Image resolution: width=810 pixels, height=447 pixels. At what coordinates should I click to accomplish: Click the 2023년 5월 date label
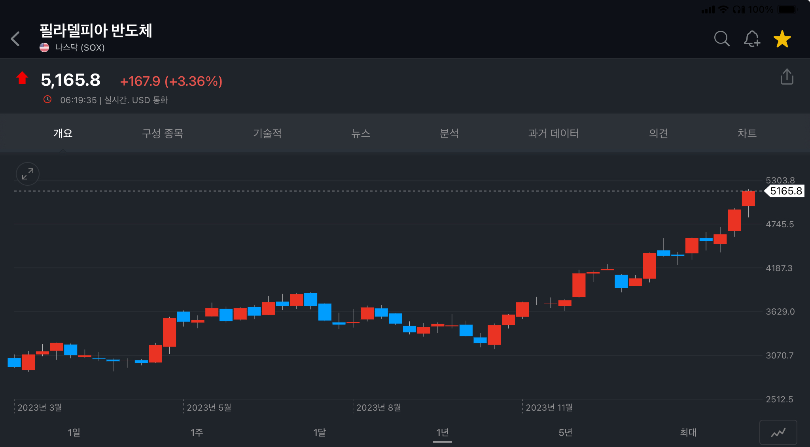[209, 407]
